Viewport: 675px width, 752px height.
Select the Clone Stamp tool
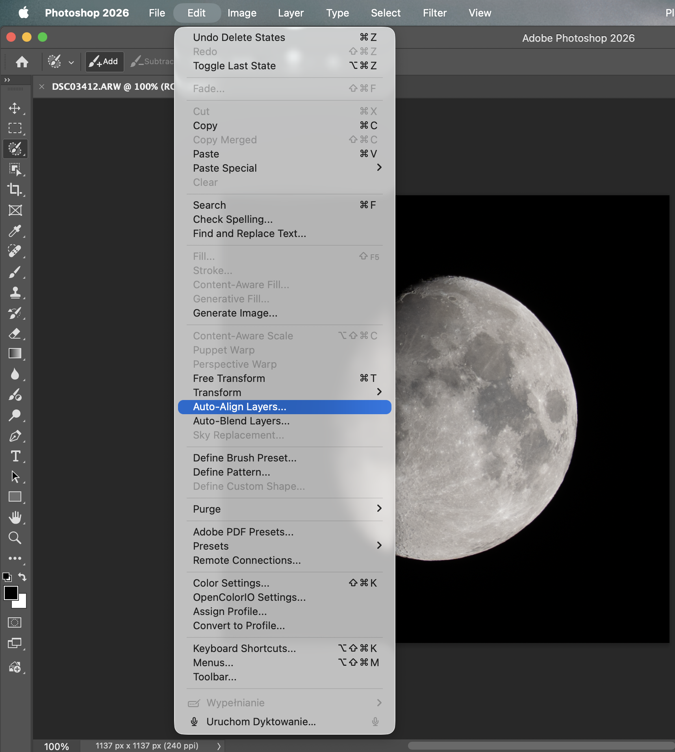click(x=15, y=292)
